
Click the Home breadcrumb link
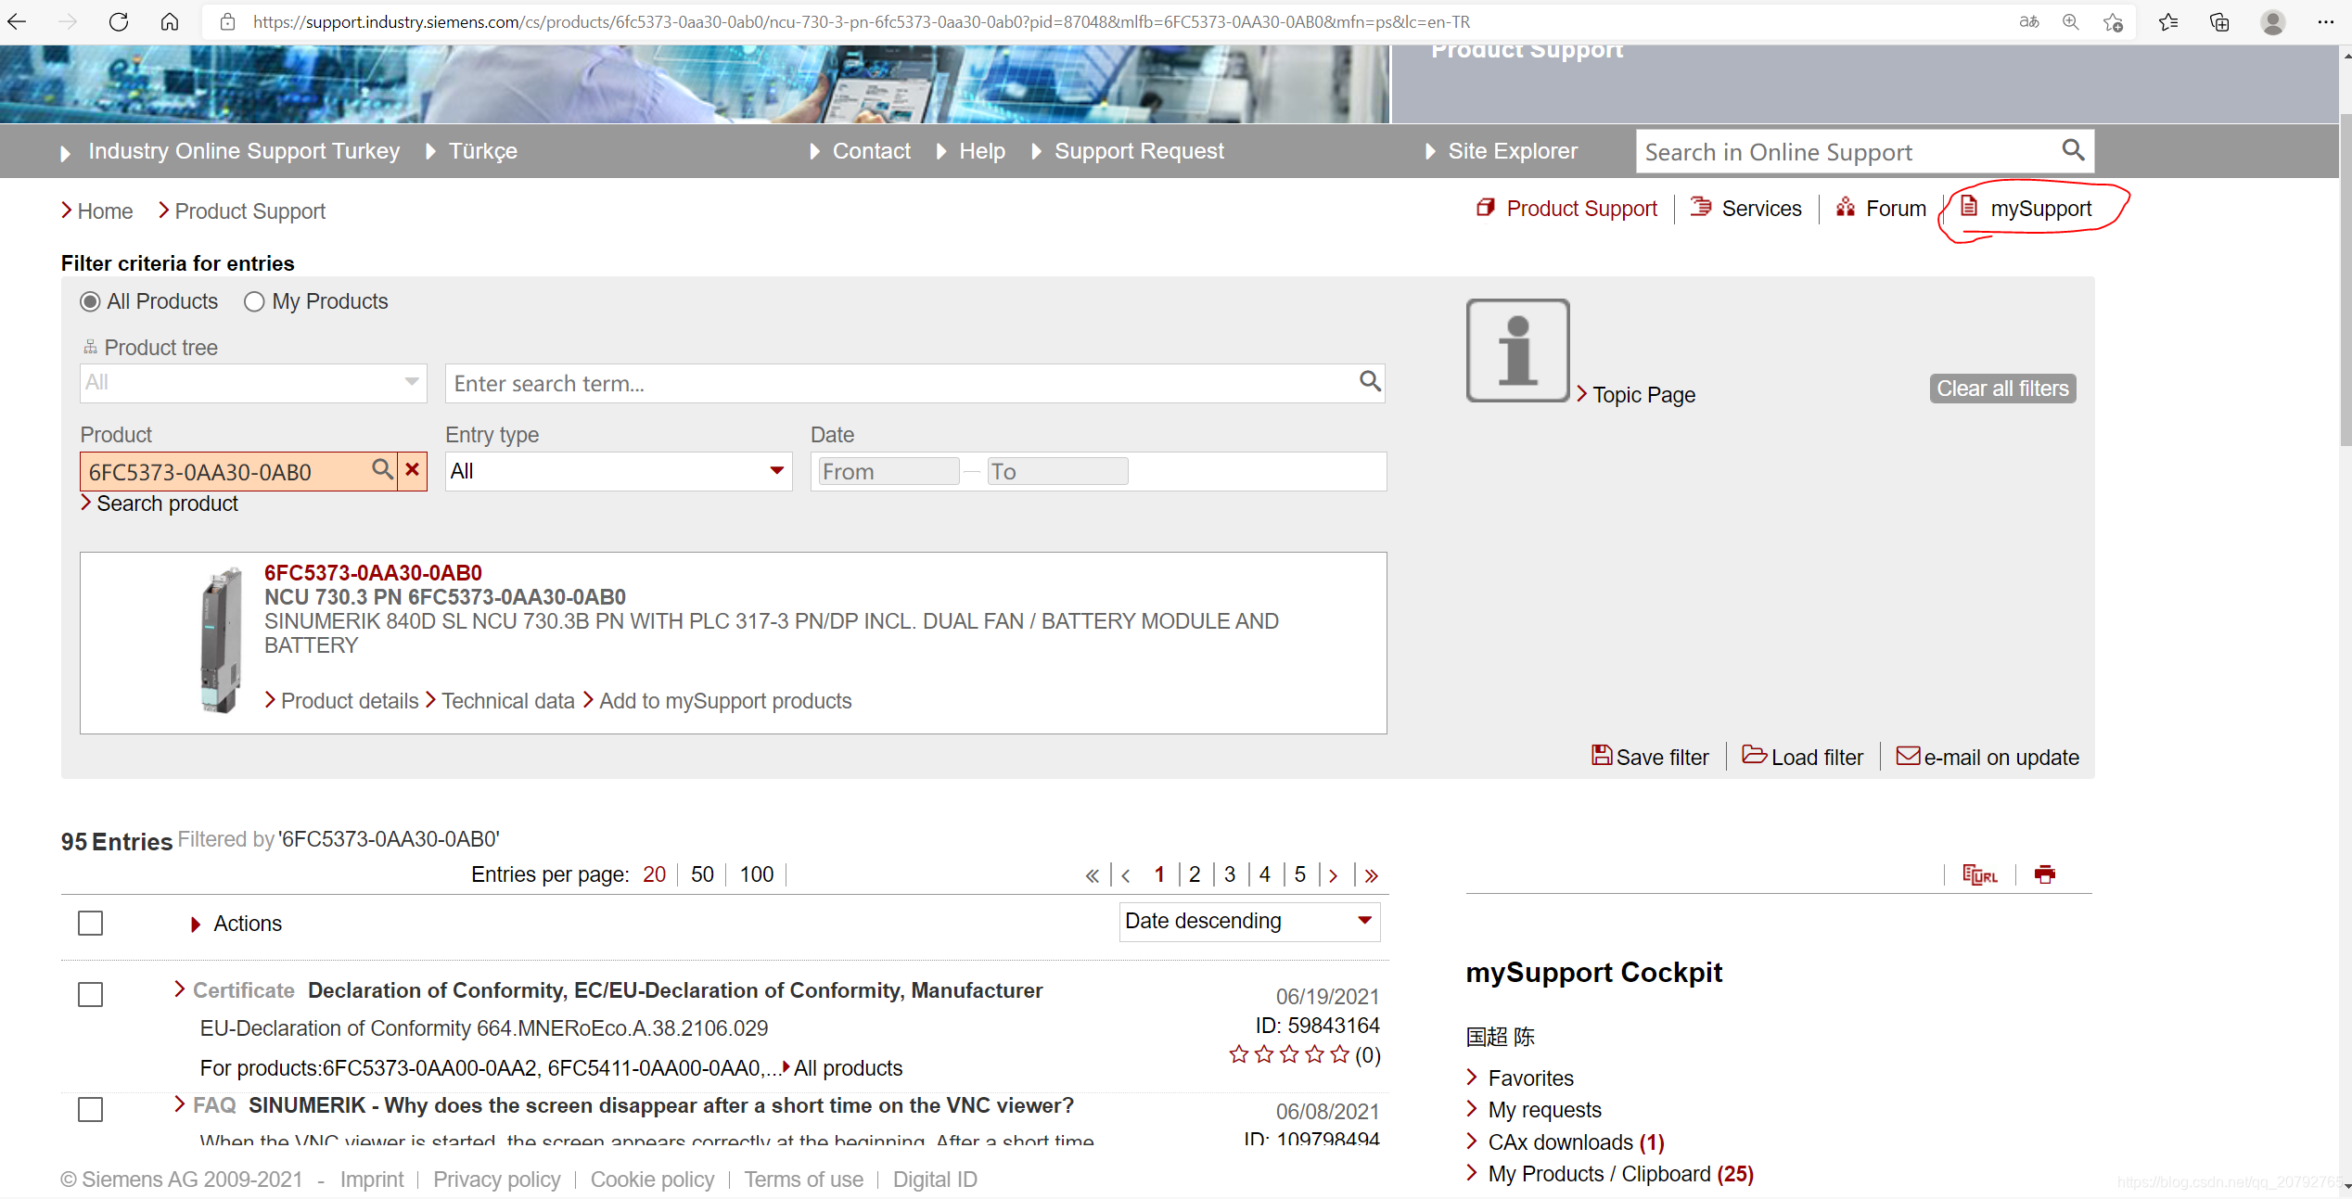click(x=97, y=211)
